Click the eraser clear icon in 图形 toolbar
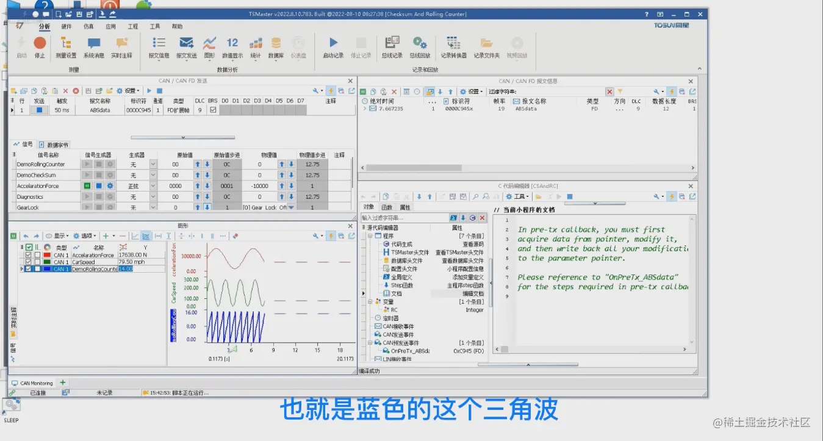 (x=235, y=235)
